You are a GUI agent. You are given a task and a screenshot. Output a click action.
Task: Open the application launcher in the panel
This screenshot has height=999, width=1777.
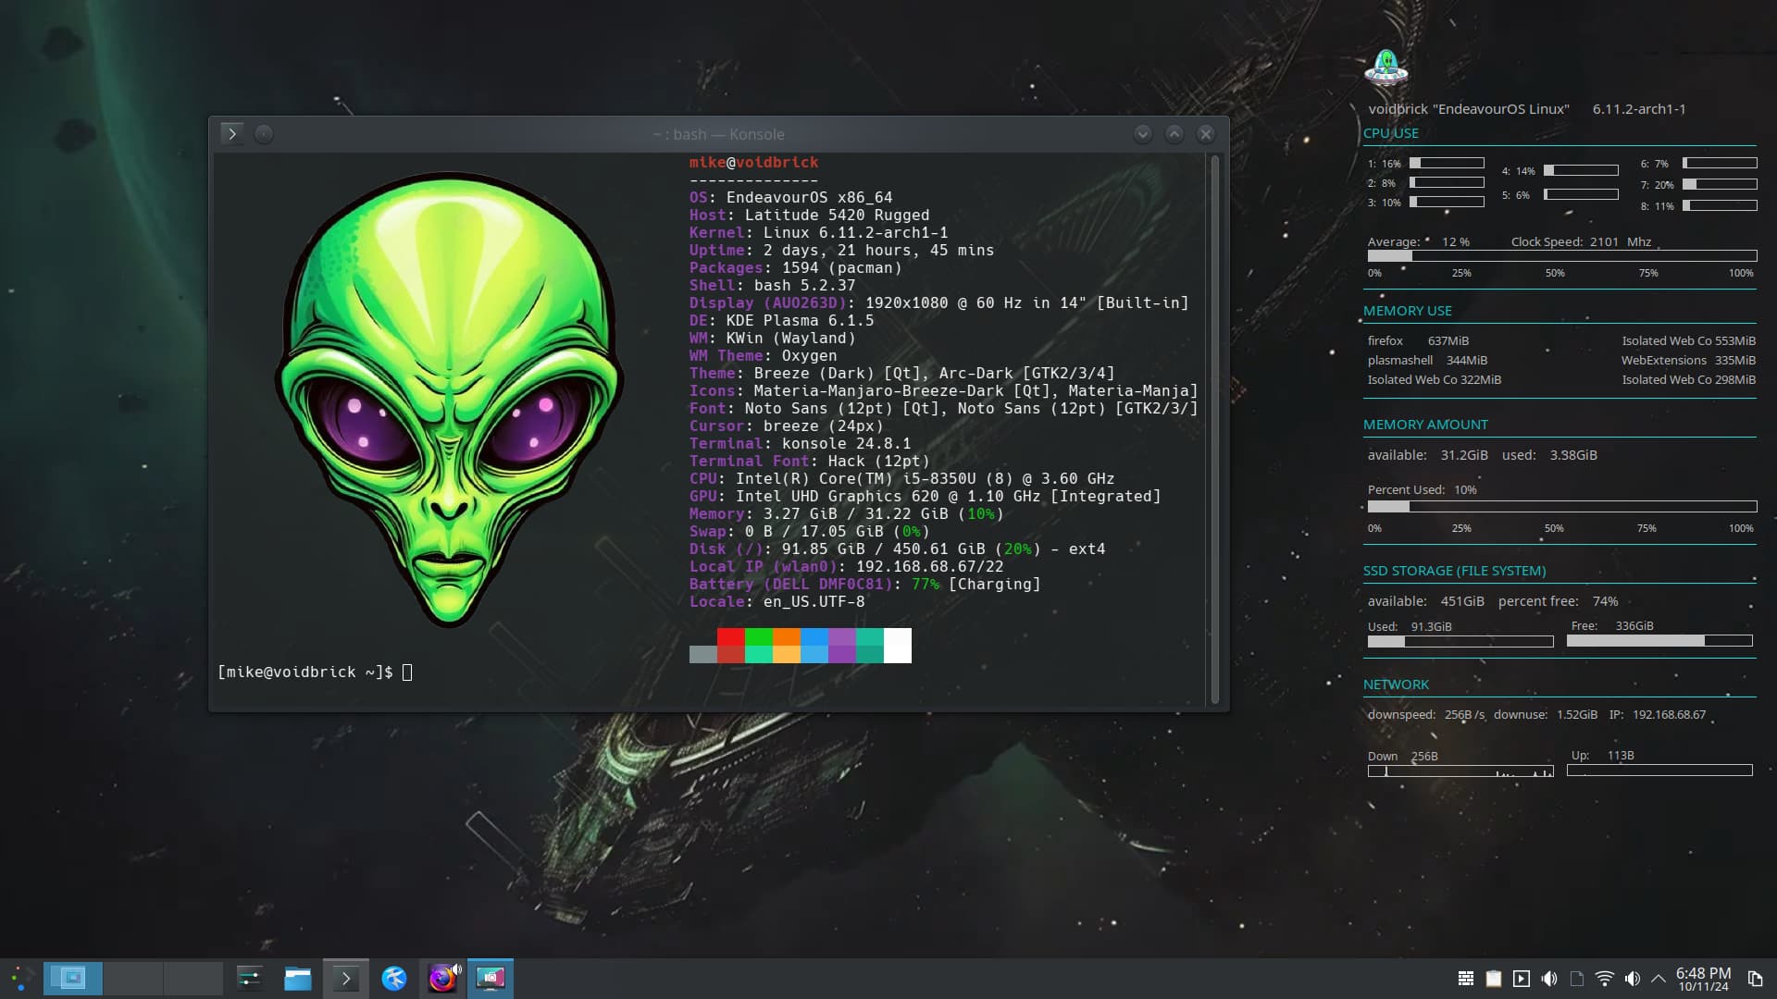pos(20,979)
